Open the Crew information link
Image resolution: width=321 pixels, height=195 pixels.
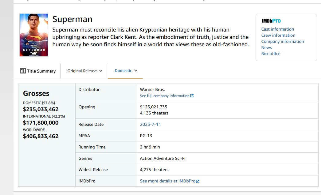coord(278,35)
